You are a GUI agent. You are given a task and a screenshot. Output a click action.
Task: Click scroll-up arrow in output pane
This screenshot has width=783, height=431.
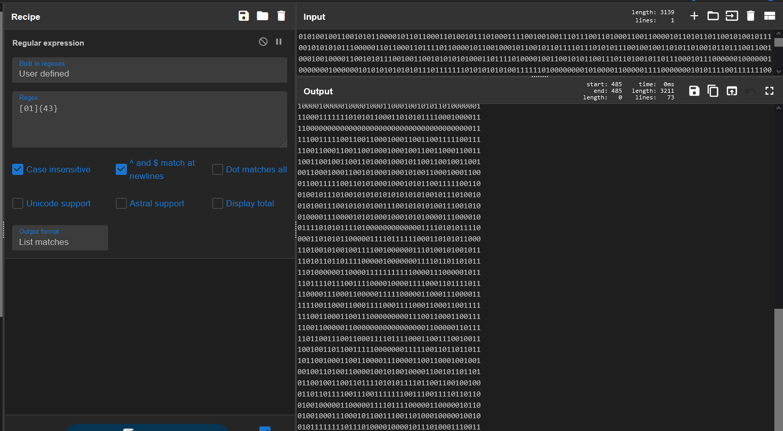click(x=778, y=108)
